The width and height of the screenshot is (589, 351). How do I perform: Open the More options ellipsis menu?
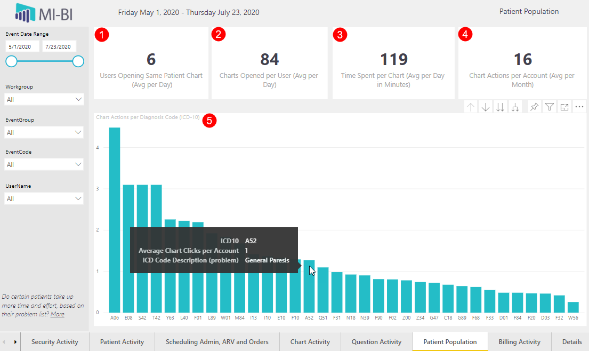click(579, 107)
